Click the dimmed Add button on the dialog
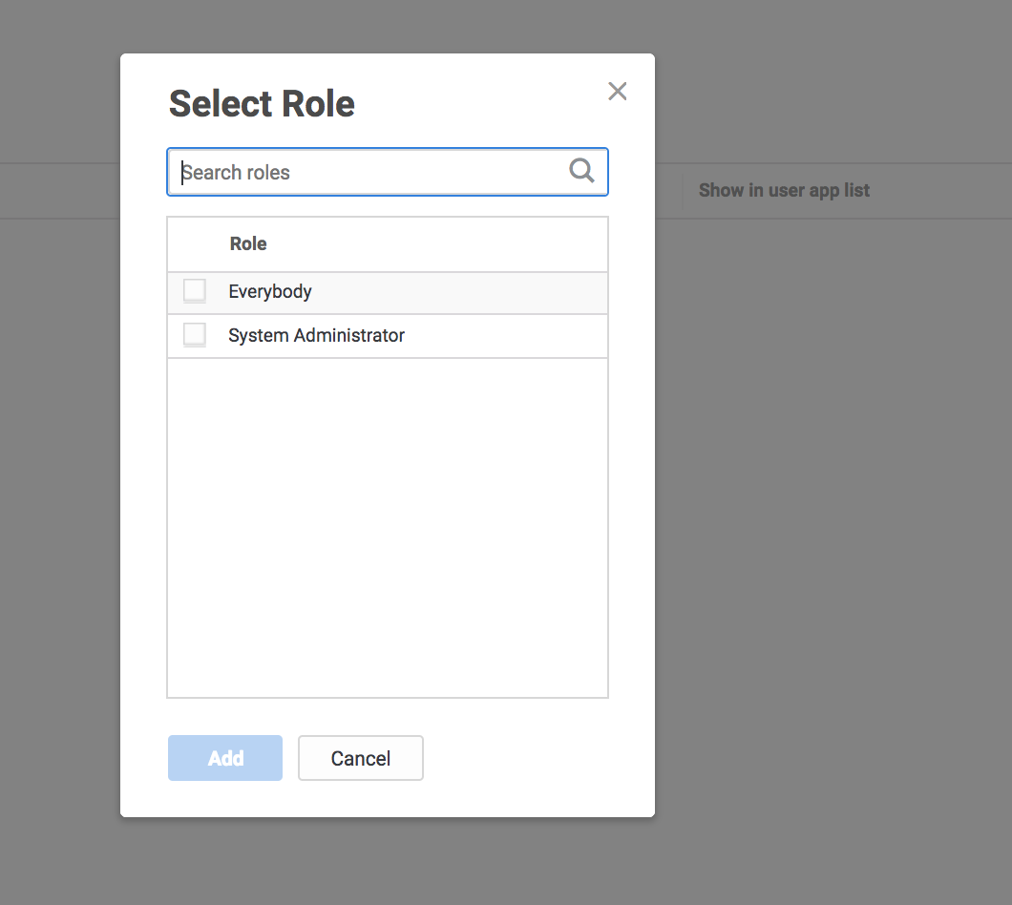The height and width of the screenshot is (905, 1012). tap(224, 757)
